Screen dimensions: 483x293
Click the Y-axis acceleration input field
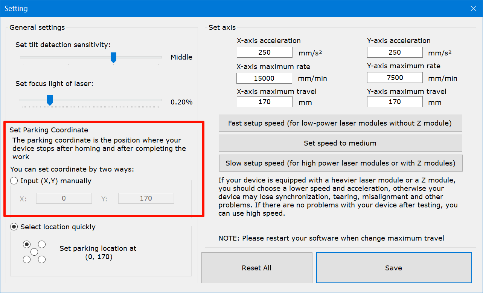pos(395,52)
